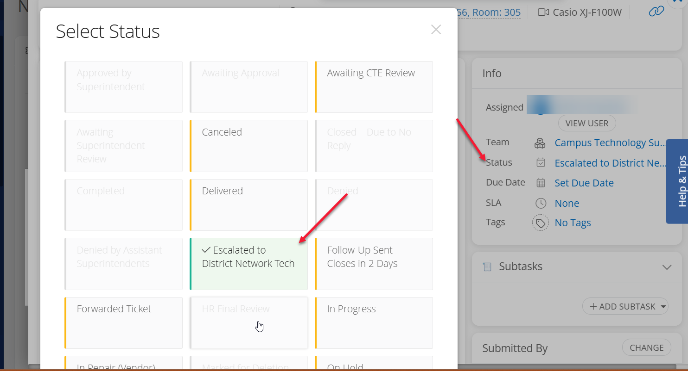Open the Add Subtask dropdown arrow
The image size is (688, 378).
[663, 307]
